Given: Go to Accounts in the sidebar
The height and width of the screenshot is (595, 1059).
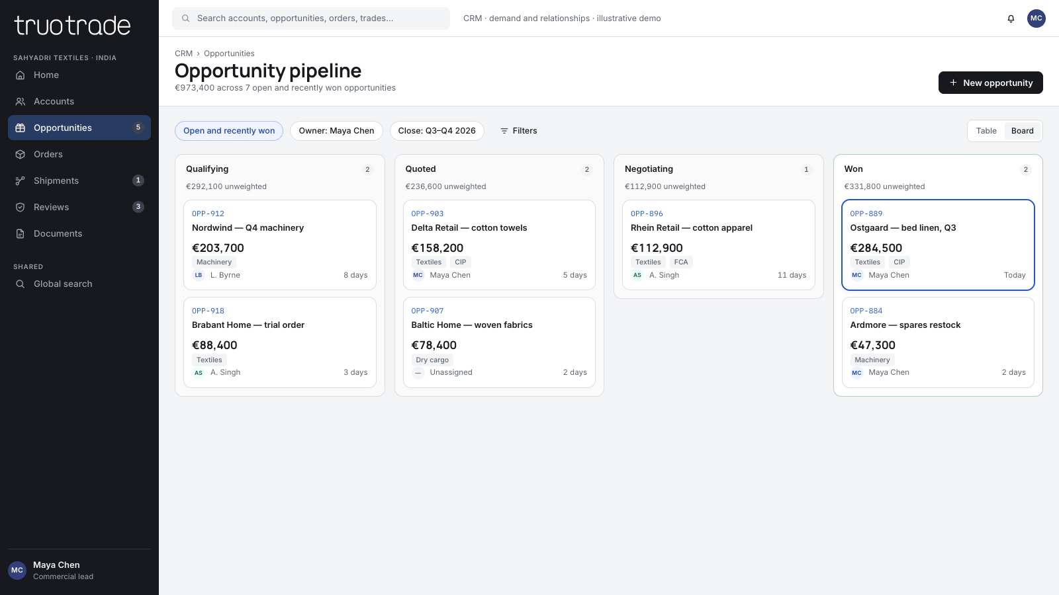Looking at the screenshot, I should [x=79, y=101].
